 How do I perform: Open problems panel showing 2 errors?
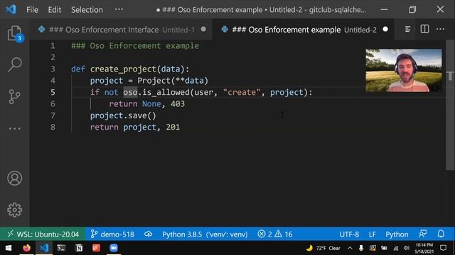[x=274, y=234]
